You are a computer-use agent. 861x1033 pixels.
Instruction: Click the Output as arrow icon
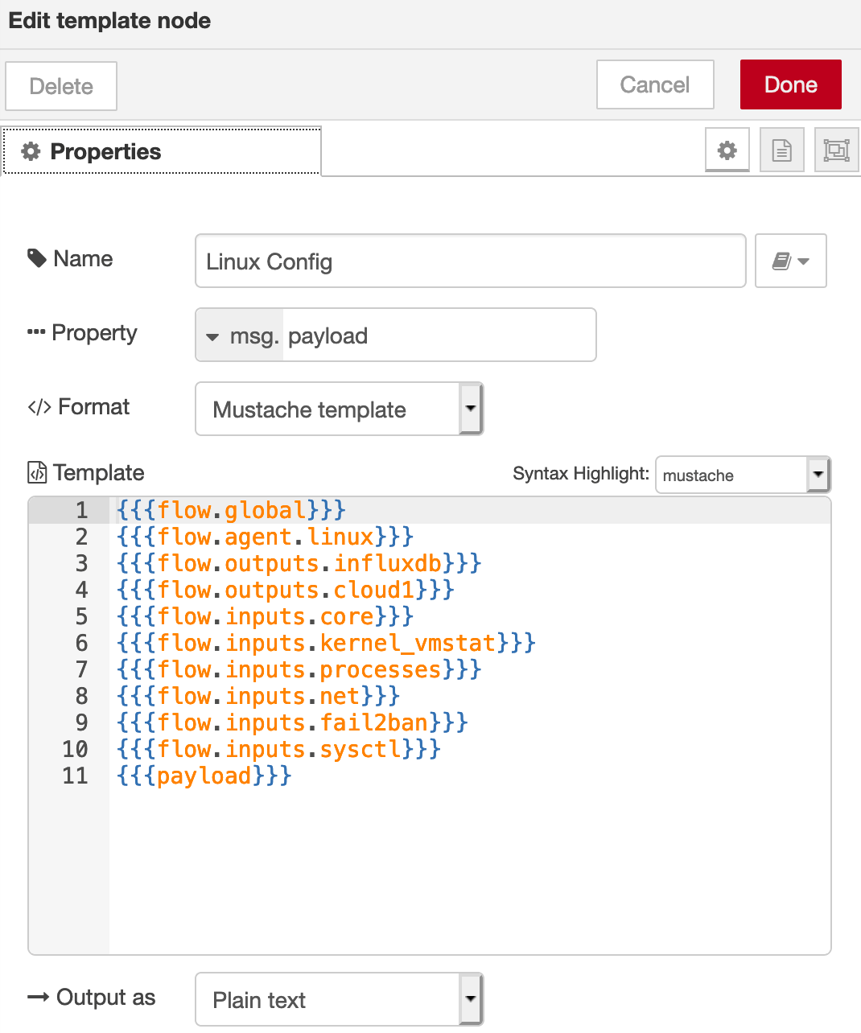coord(38,998)
